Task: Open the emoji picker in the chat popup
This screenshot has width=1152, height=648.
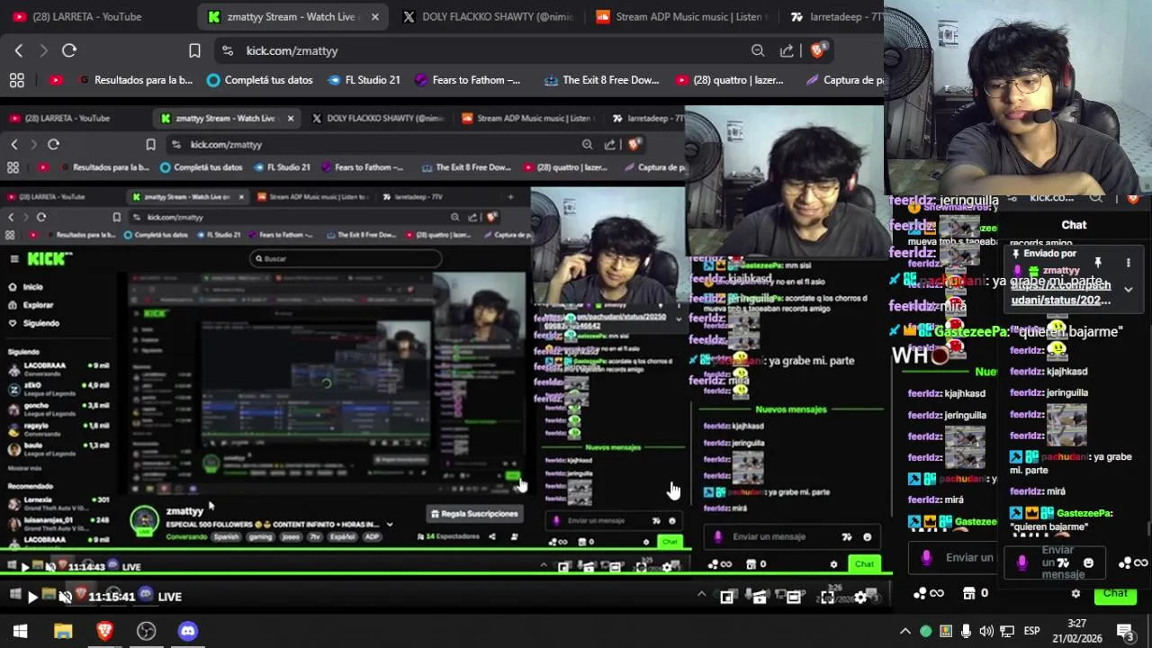Action: coord(1088,563)
